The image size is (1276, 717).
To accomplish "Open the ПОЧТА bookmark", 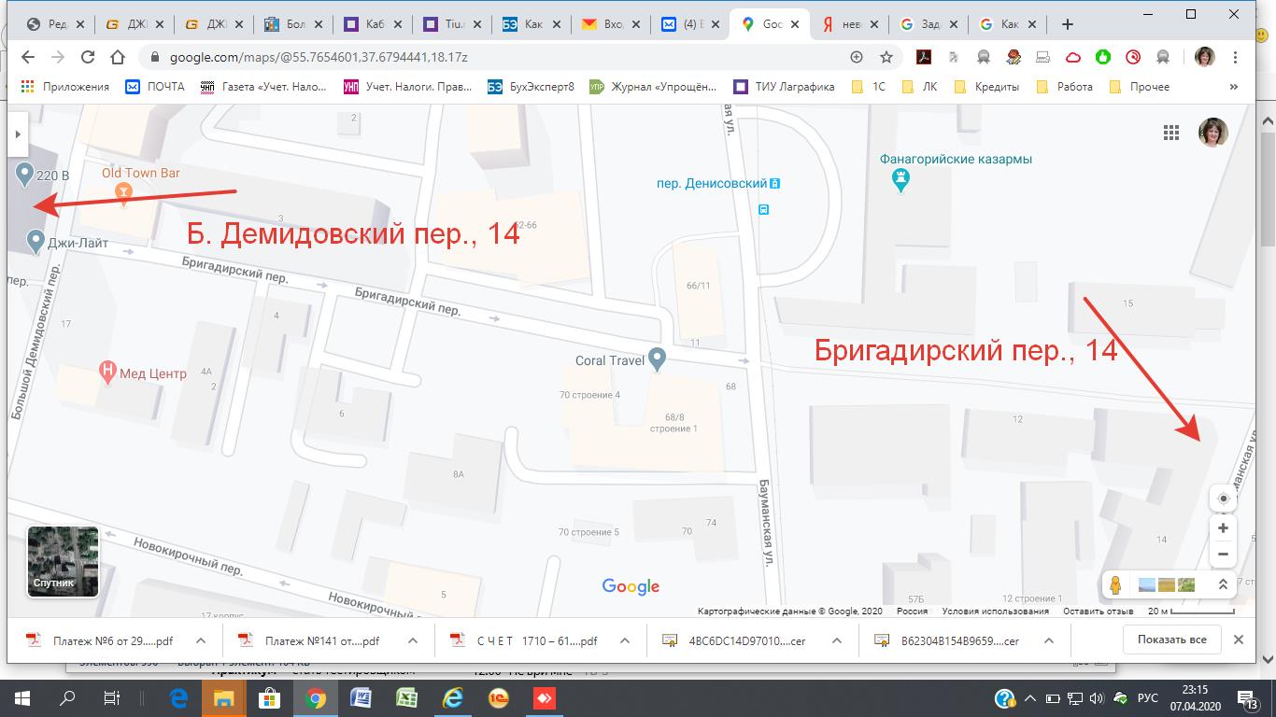I will pos(155,87).
